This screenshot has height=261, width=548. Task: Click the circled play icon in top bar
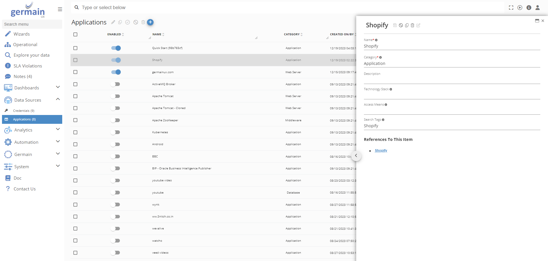coord(520,8)
